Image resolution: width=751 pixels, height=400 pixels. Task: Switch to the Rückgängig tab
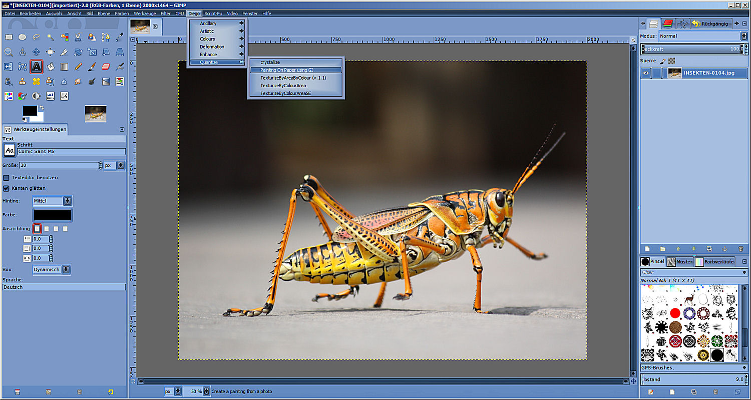point(711,24)
